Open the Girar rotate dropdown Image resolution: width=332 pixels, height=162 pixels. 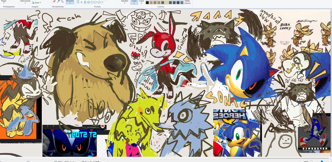coord(36,2)
